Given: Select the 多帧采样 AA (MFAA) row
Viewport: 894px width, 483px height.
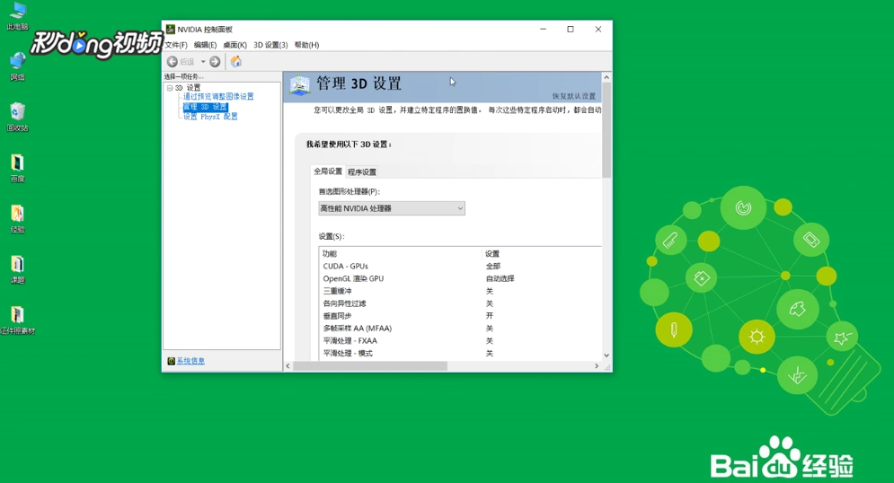Looking at the screenshot, I should pyautogui.click(x=460, y=328).
